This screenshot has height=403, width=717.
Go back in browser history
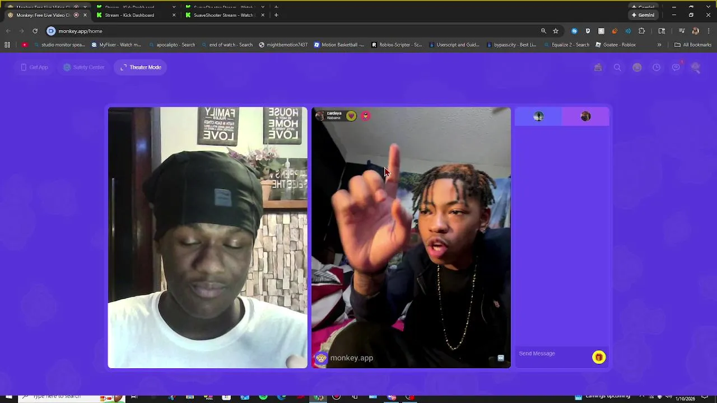[8, 31]
